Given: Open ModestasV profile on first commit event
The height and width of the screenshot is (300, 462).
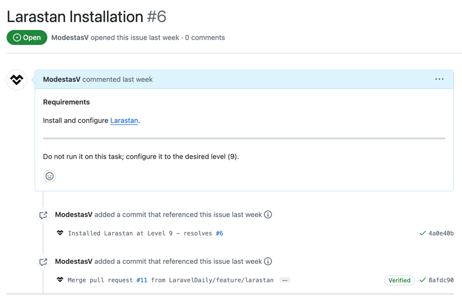Looking at the screenshot, I should tap(73, 215).
